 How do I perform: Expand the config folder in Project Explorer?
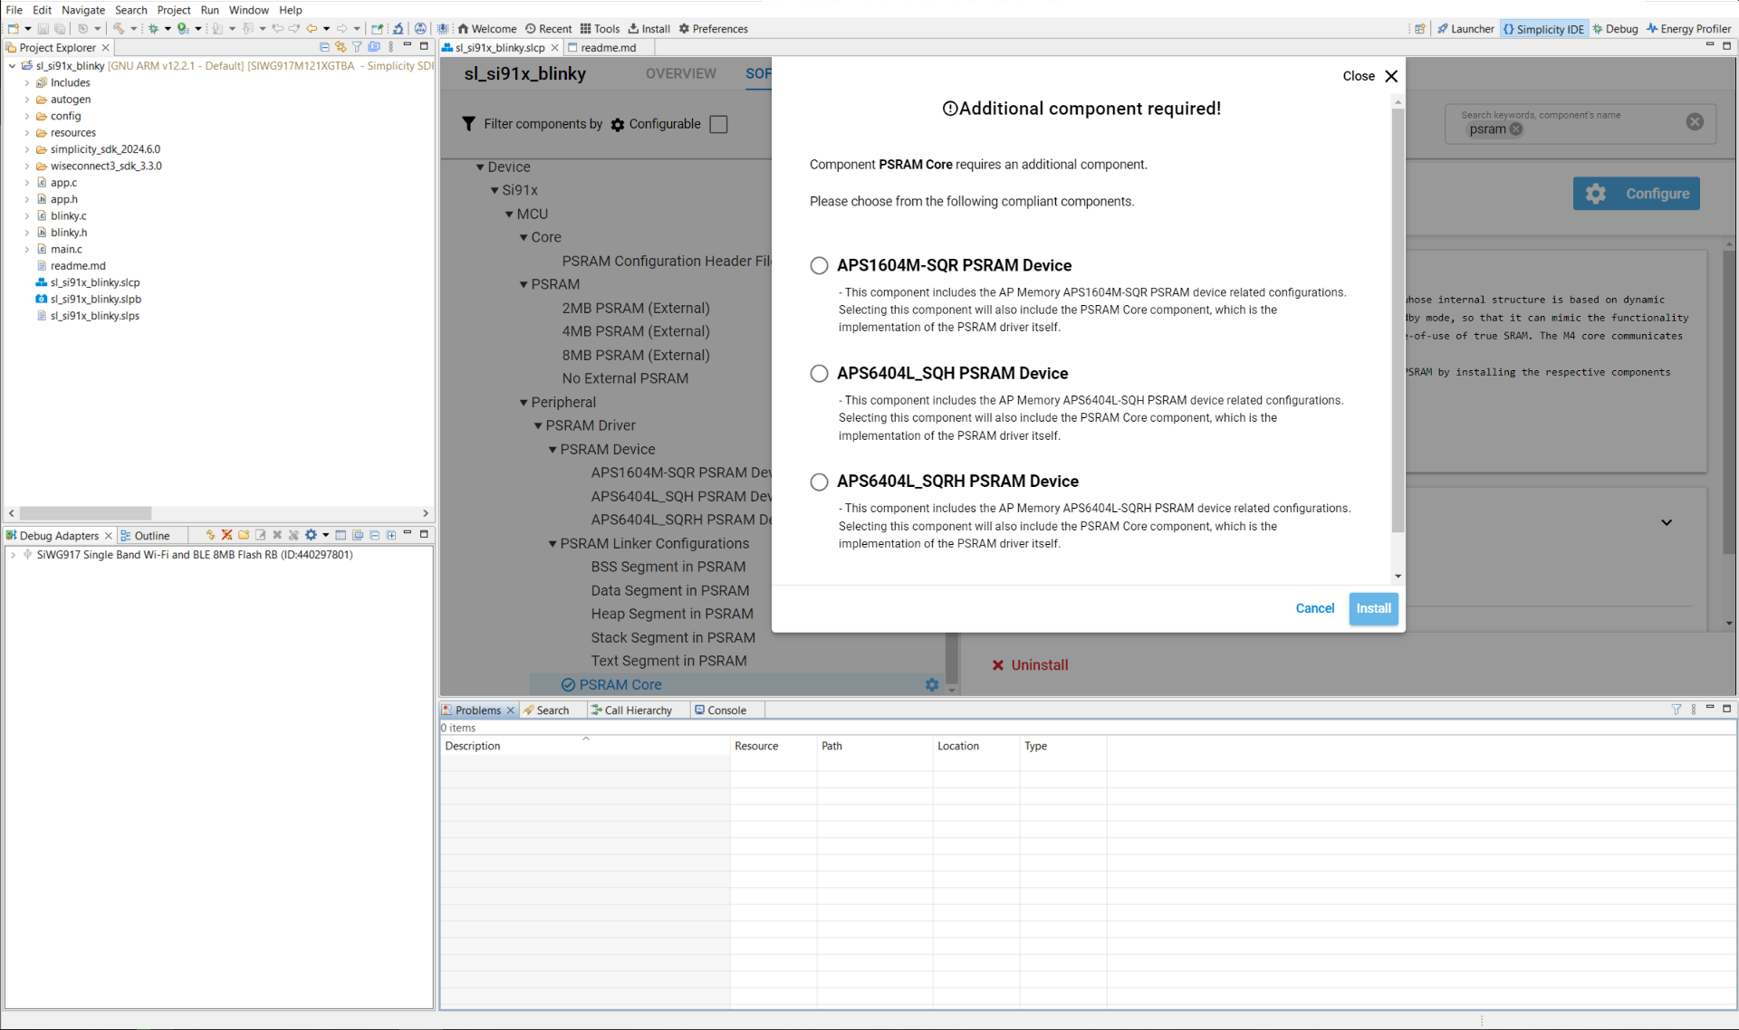coord(27,116)
